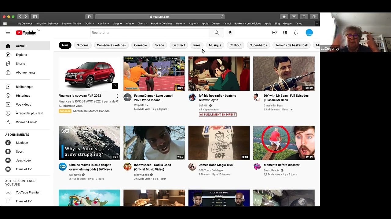Select the Tous filter chip
The image size is (391, 219).
(65, 45)
